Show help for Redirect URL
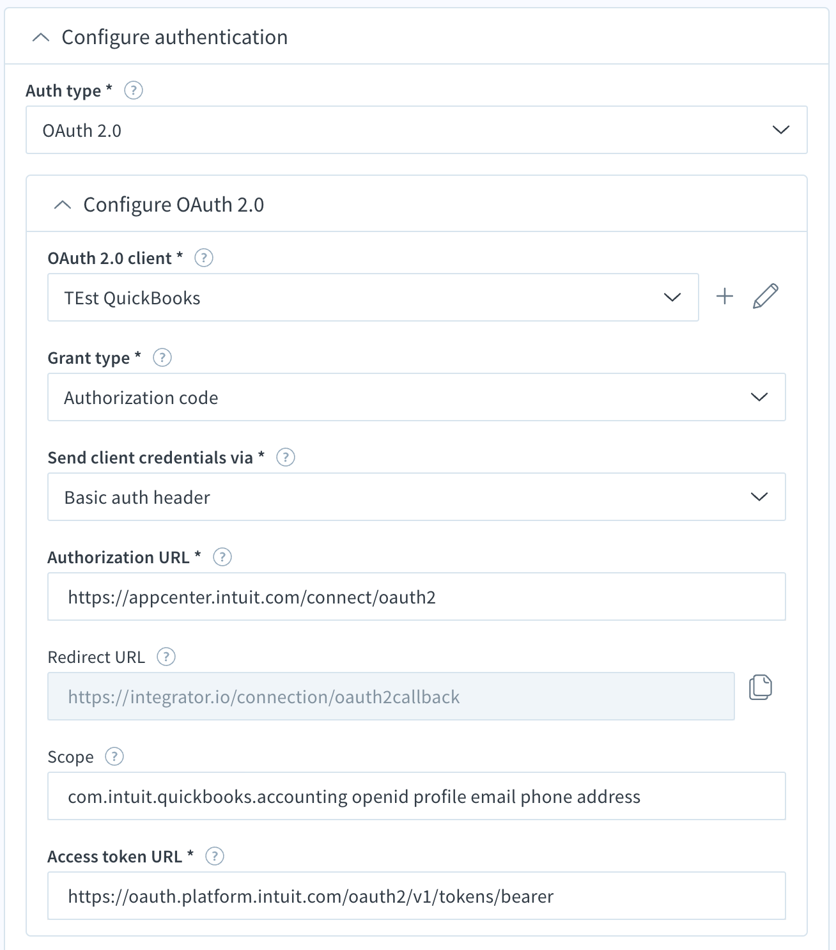Image resolution: width=836 pixels, height=950 pixels. pos(166,657)
